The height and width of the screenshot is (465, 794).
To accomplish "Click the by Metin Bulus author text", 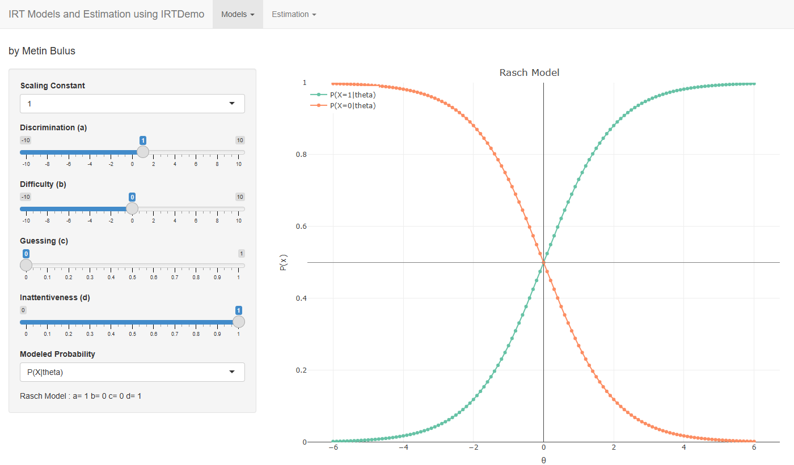I will [42, 51].
